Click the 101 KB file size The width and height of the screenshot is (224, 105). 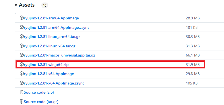(192, 27)
